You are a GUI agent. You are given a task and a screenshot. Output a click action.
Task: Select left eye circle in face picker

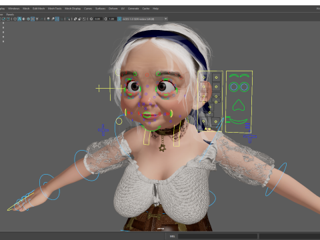tap(234, 87)
